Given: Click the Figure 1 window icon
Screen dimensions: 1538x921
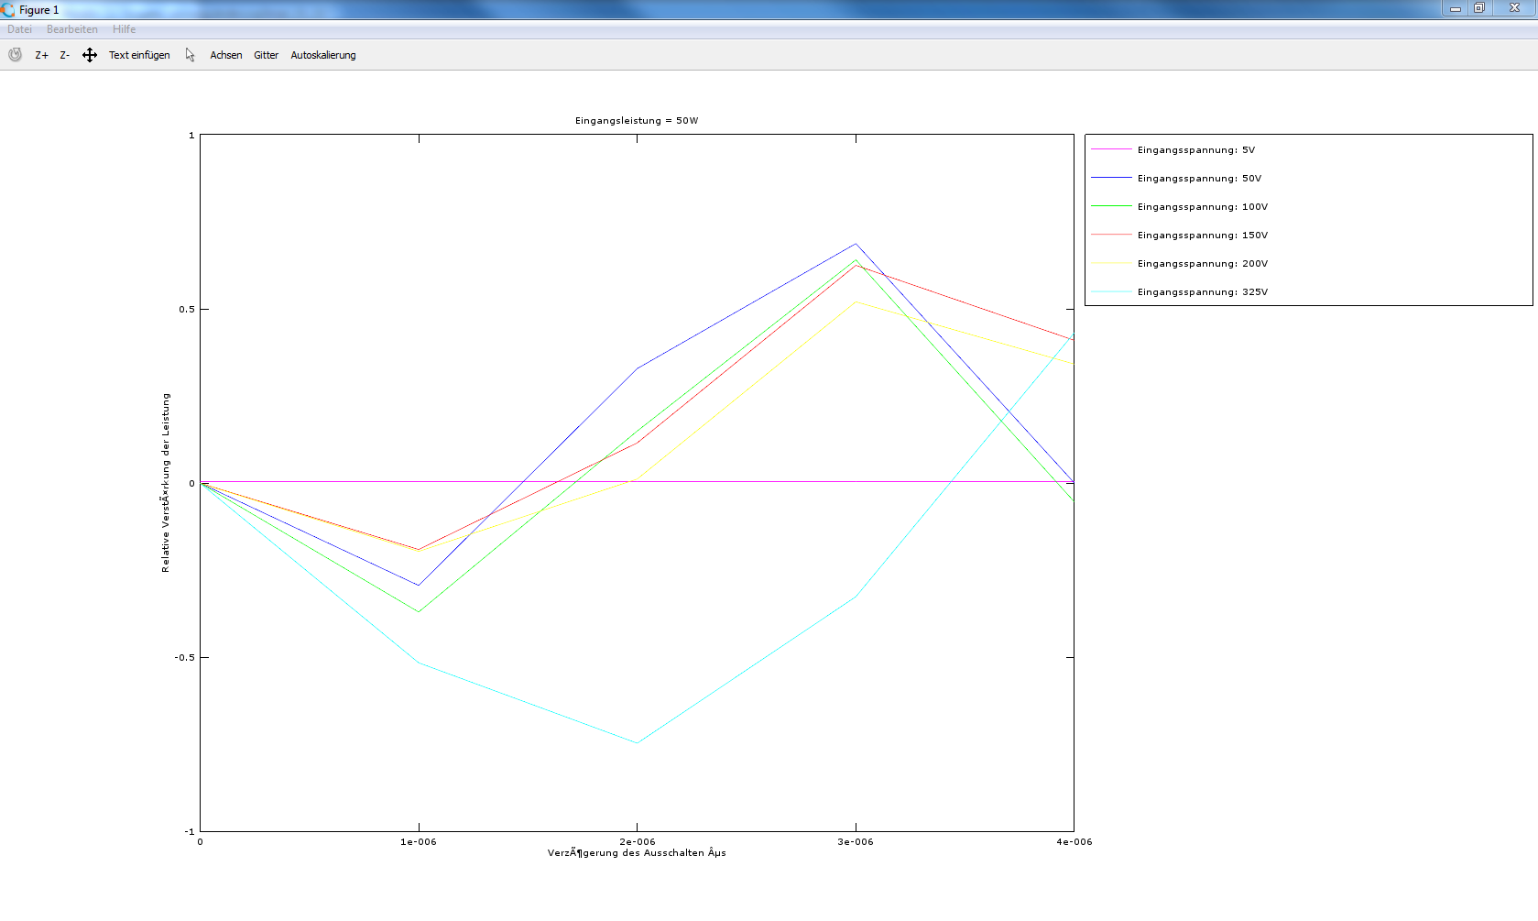Looking at the screenshot, I should [x=8, y=10].
